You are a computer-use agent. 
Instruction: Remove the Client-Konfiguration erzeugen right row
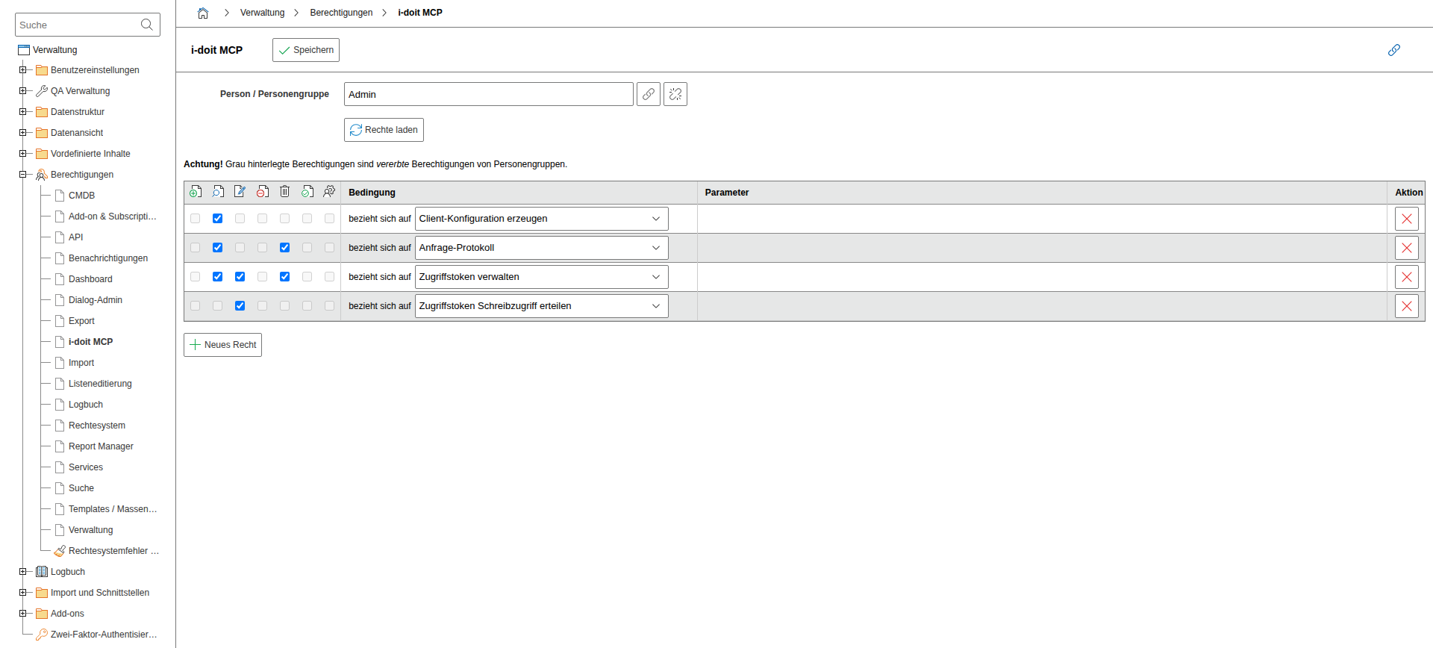click(x=1407, y=219)
